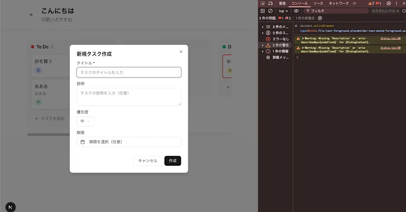Switch to the ネットワーク tab
This screenshot has height=212, width=406.
(x=339, y=3)
